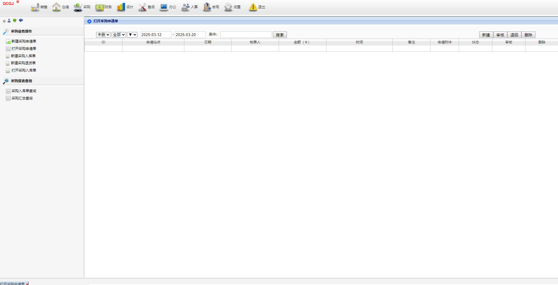Select 采购汇总查询 in the sidebar
Viewport: 558px width, 285px height.
22,98
